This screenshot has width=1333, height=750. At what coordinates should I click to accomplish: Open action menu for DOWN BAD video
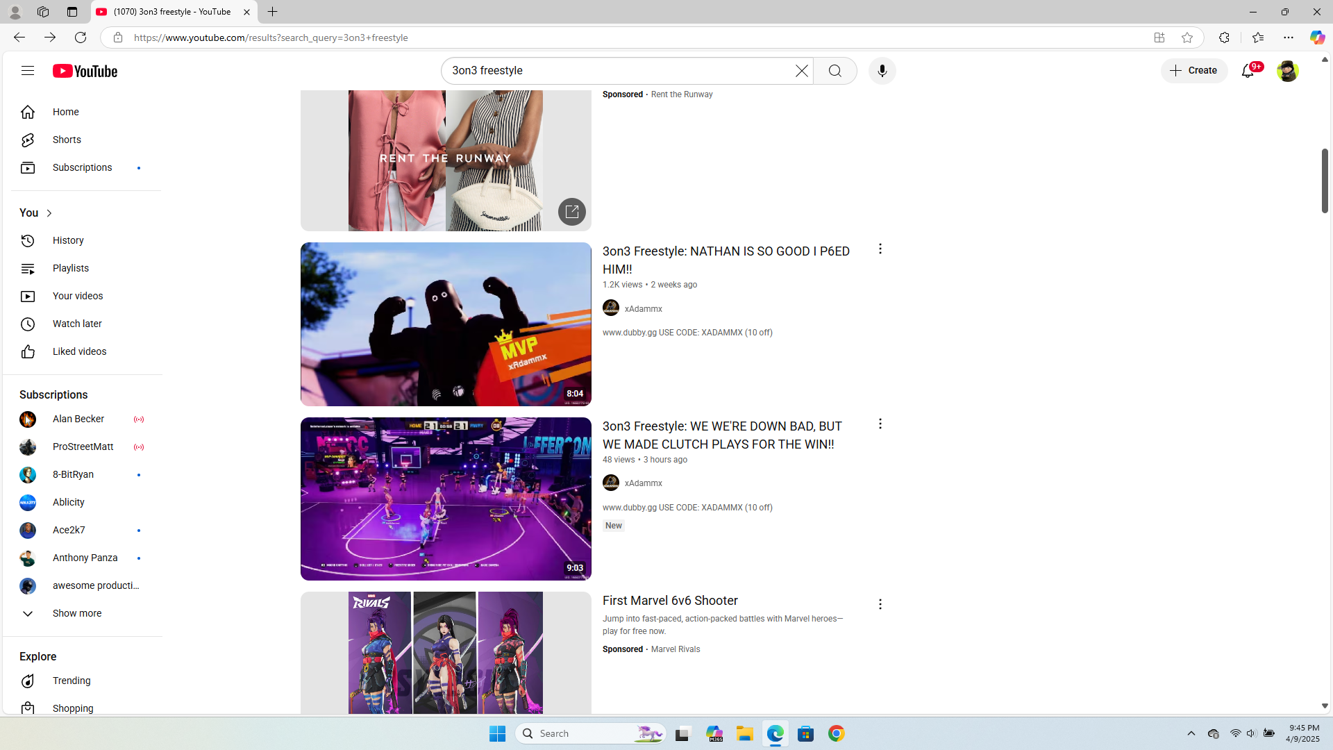880,424
